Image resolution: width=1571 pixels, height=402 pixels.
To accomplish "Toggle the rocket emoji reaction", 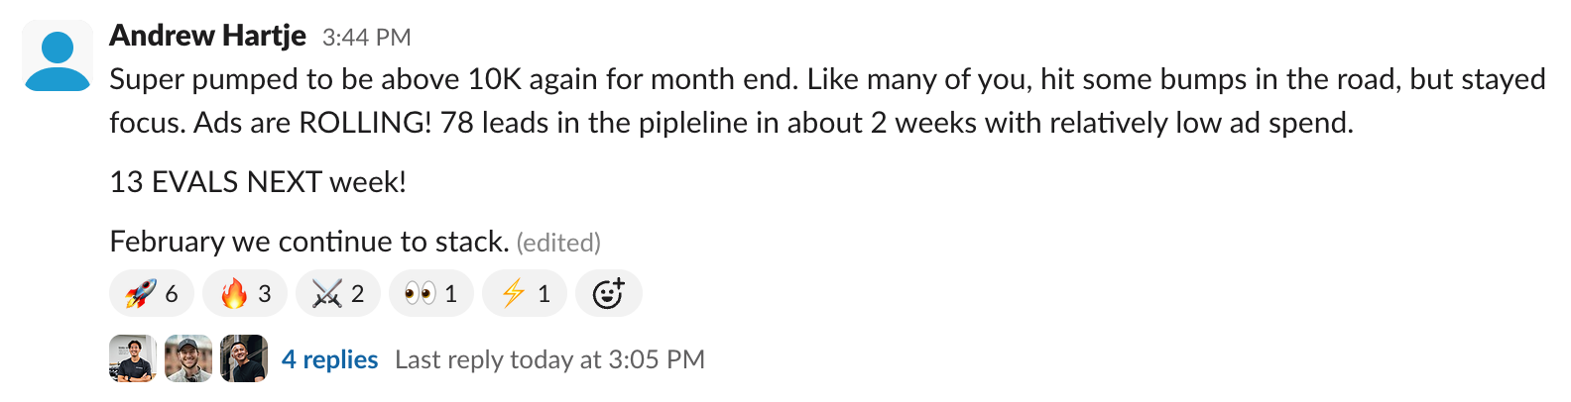I will click(152, 294).
